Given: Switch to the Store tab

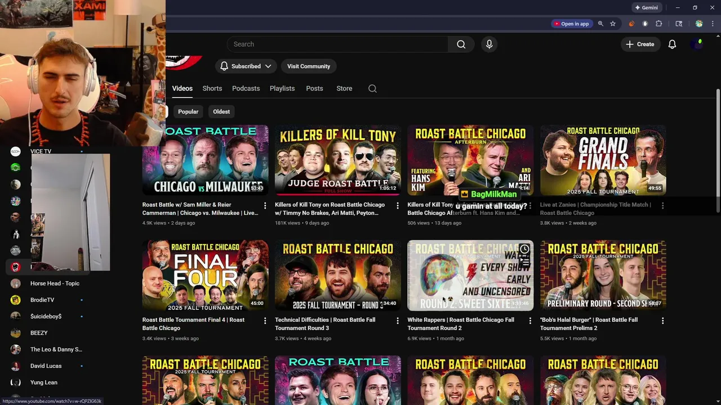Looking at the screenshot, I should (x=344, y=88).
